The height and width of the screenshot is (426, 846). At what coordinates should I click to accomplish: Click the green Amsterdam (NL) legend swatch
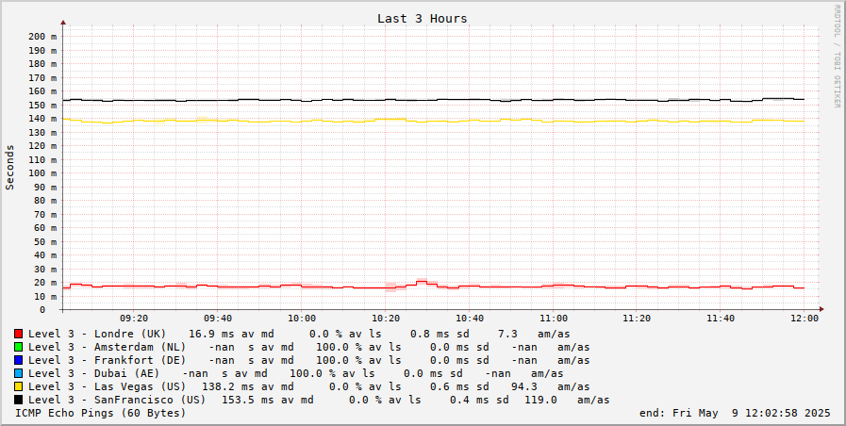(x=19, y=347)
